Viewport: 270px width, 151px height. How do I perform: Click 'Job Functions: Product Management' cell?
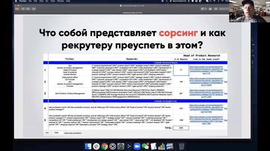tap(70, 94)
